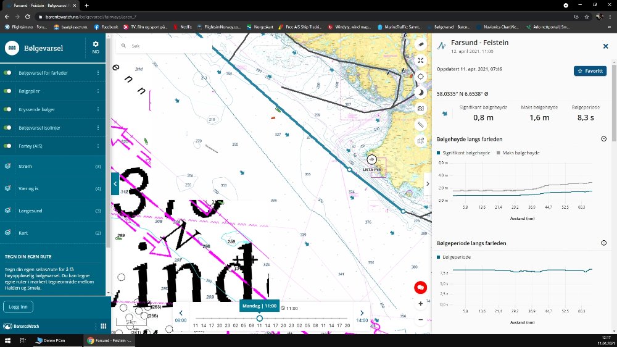Image resolution: width=617 pixels, height=347 pixels.
Task: Click Maks bølgehøyde legend swatch
Action: pos(499,153)
